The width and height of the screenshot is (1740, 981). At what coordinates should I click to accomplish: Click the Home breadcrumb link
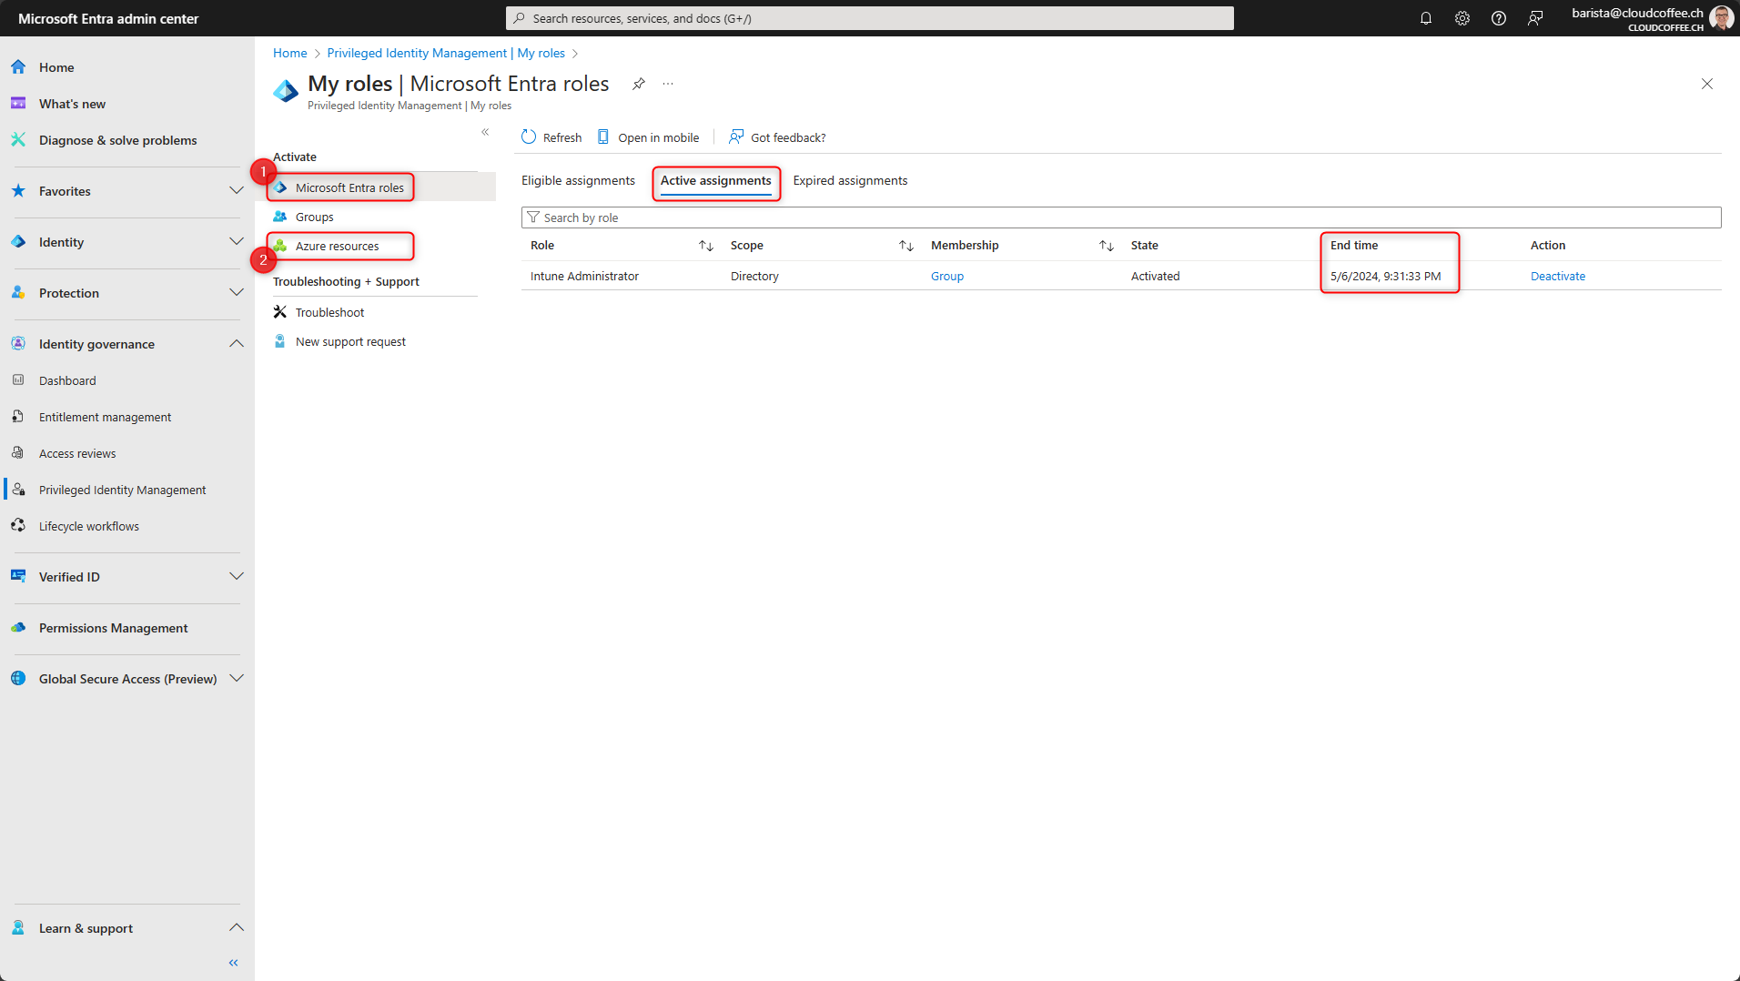289,54
